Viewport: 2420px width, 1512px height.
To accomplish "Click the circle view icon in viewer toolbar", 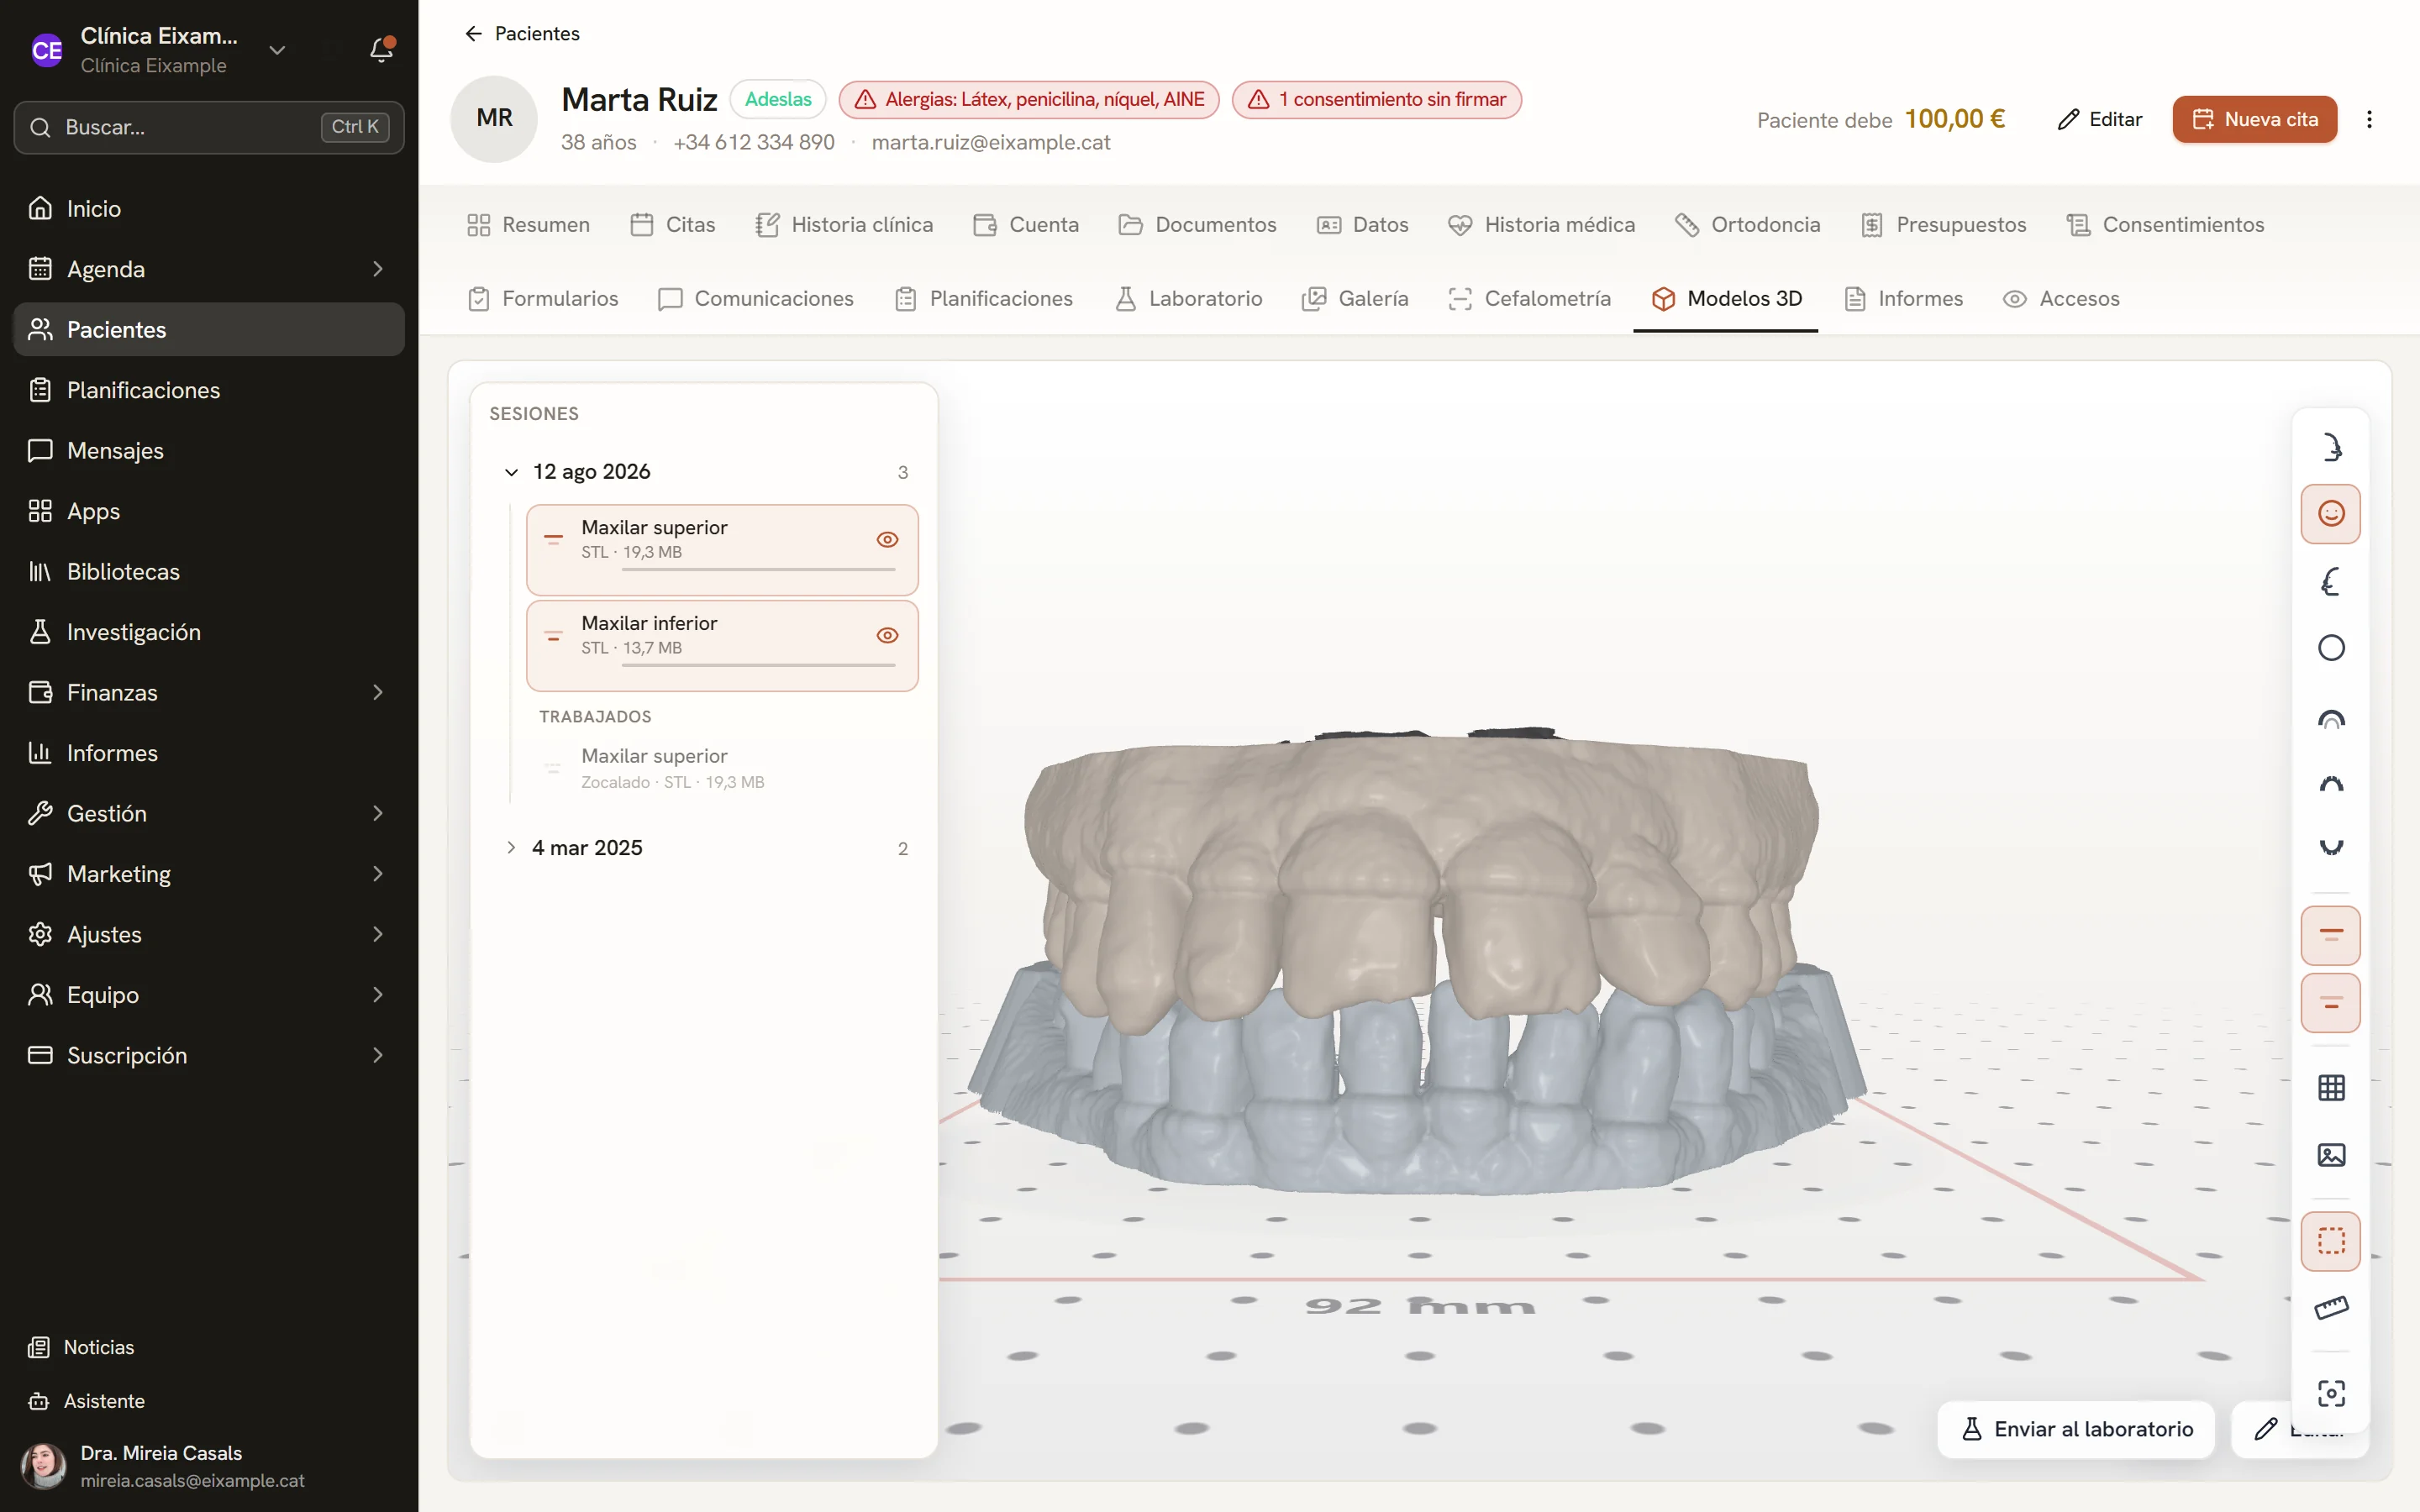I will pyautogui.click(x=2330, y=648).
